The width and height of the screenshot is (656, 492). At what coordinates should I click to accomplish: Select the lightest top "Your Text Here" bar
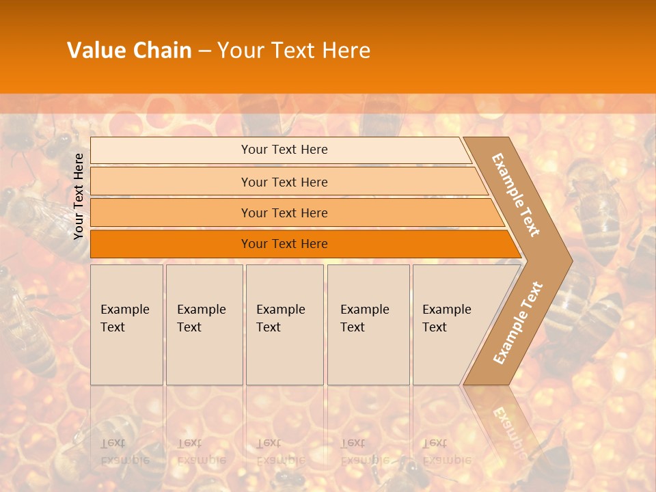(x=284, y=150)
